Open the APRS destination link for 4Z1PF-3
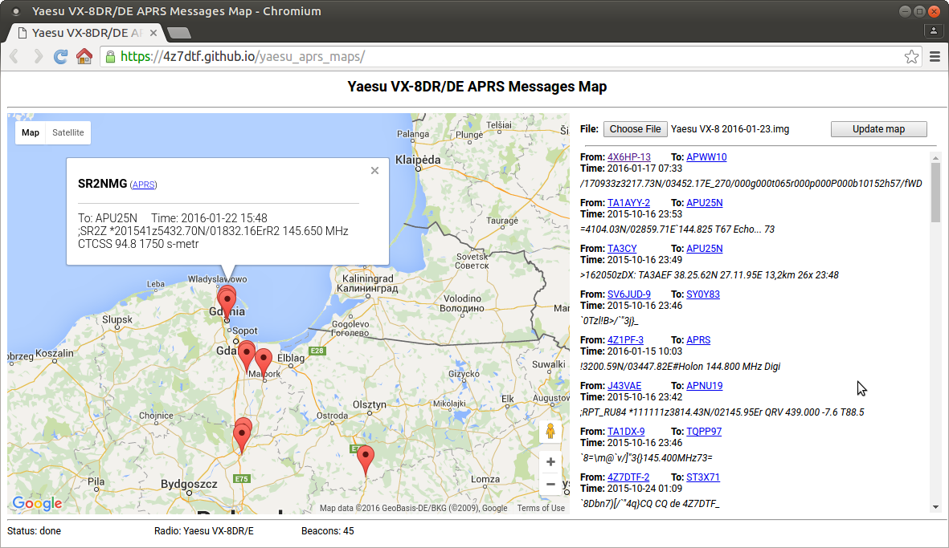This screenshot has width=949, height=548. [x=697, y=340]
